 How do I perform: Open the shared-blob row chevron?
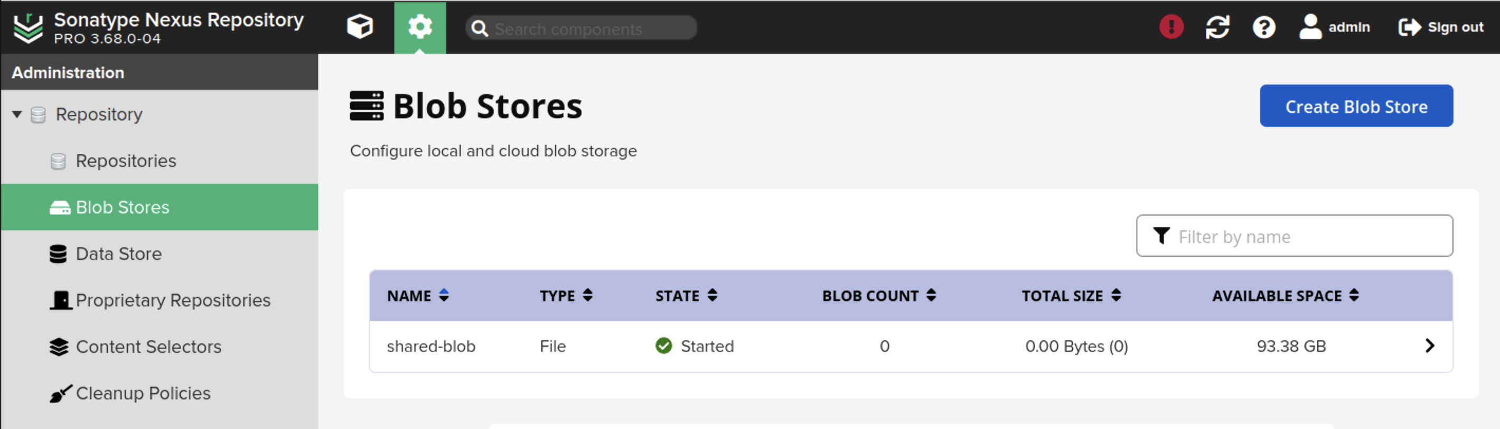[x=1430, y=346]
